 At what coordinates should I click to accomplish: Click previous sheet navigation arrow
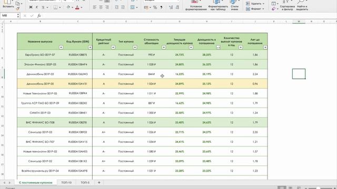[x=4, y=183]
